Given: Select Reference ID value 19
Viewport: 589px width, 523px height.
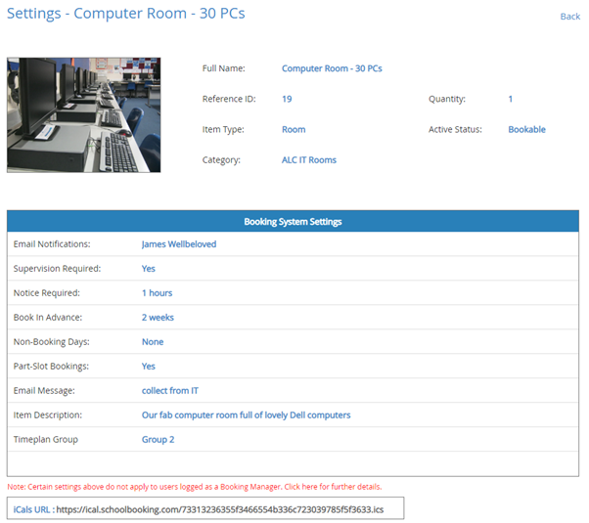Looking at the screenshot, I should (287, 99).
